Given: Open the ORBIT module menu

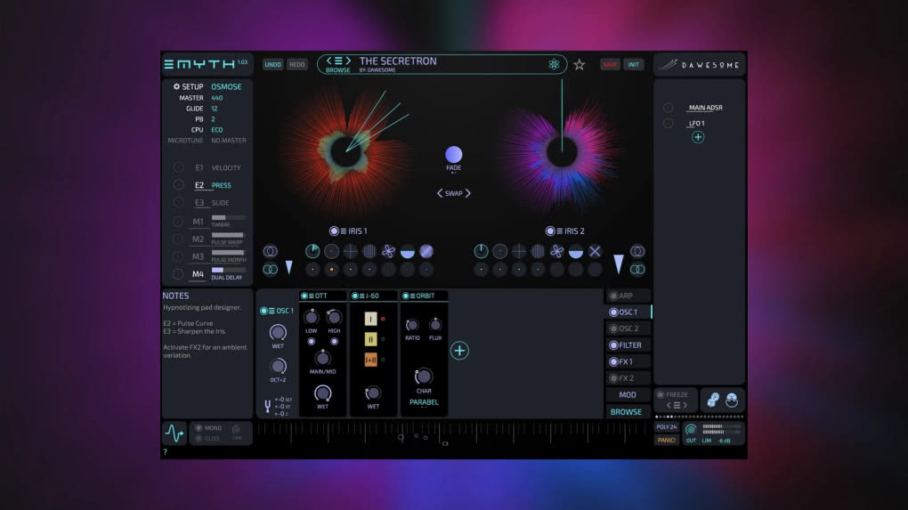Looking at the screenshot, I should tap(413, 295).
